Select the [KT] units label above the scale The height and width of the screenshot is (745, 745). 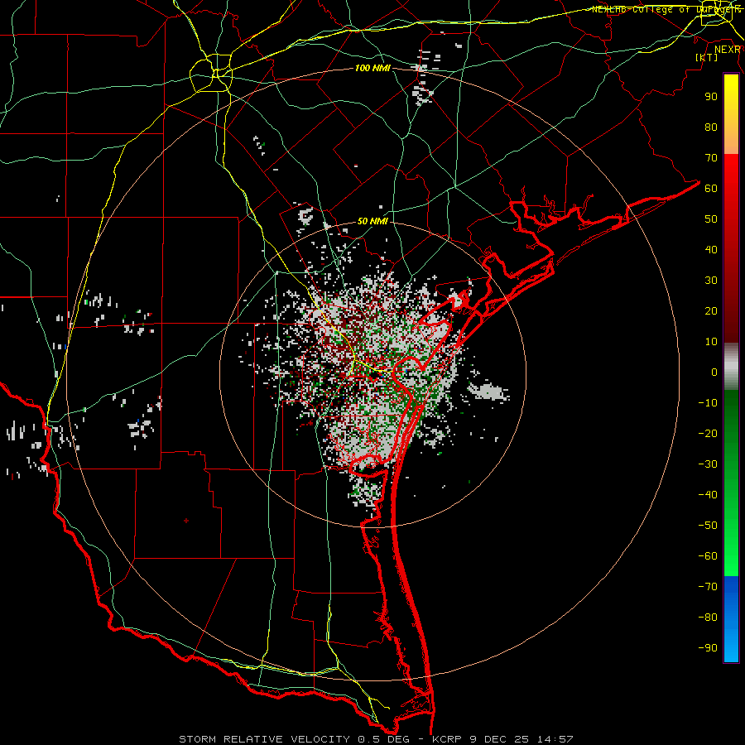[x=707, y=57]
